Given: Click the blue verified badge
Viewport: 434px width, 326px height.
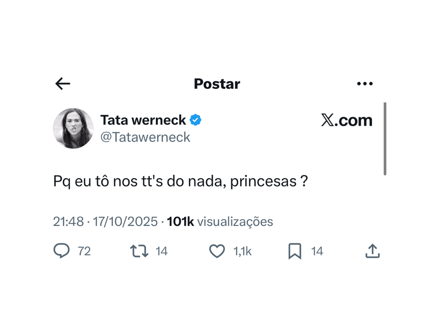Looking at the screenshot, I should (196, 120).
